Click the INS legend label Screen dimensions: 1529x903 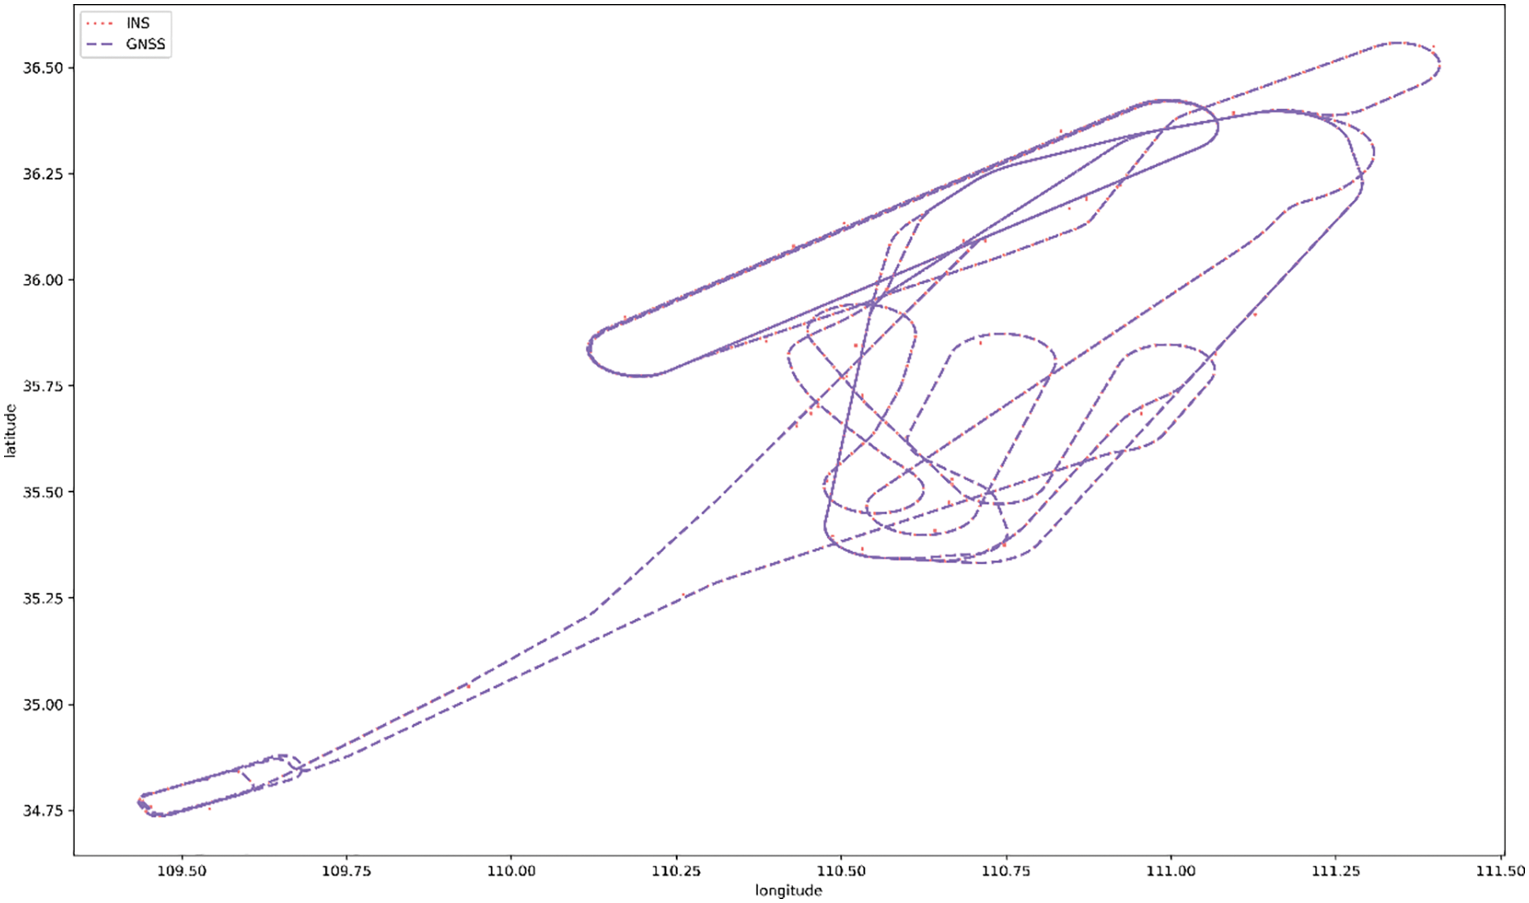click(137, 24)
